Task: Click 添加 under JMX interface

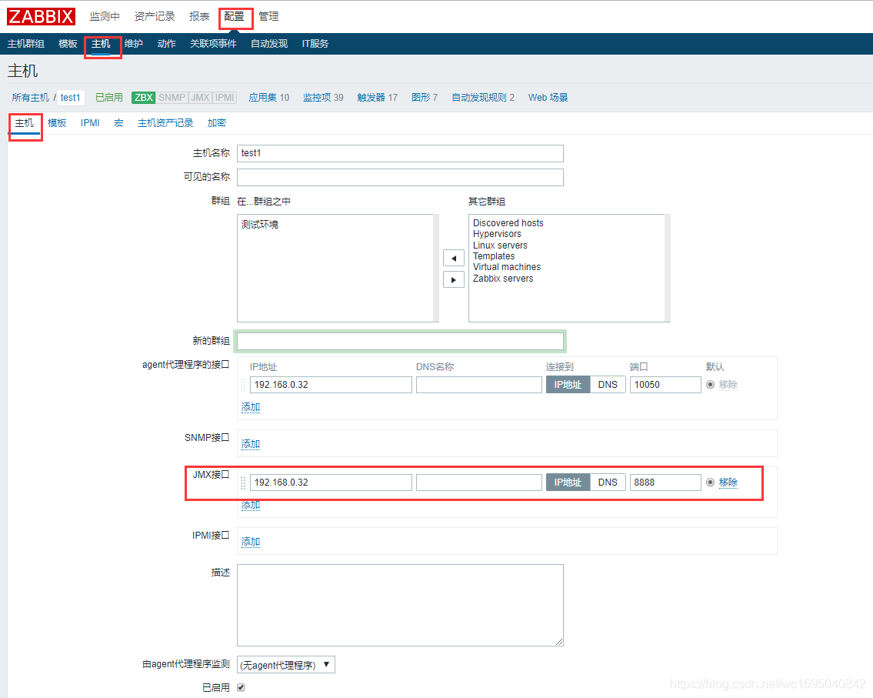Action: (251, 506)
